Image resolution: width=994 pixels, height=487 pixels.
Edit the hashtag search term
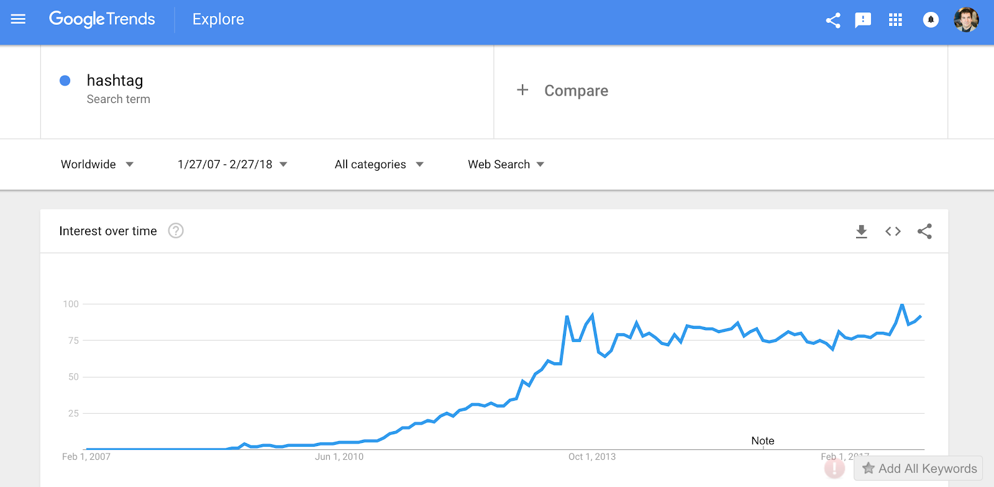115,81
